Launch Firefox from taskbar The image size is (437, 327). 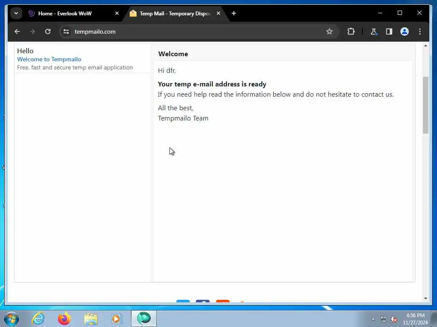[x=64, y=318]
